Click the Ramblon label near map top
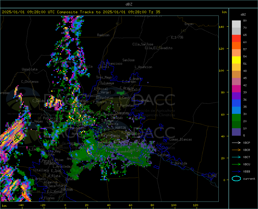Viewport: 258px width, 209px height. point(103,35)
